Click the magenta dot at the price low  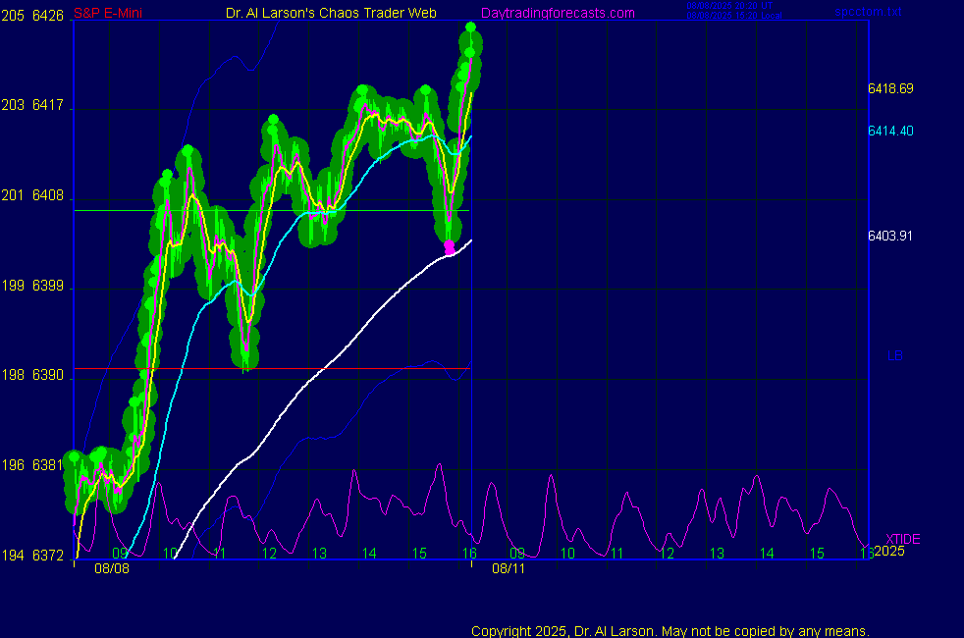pos(450,246)
